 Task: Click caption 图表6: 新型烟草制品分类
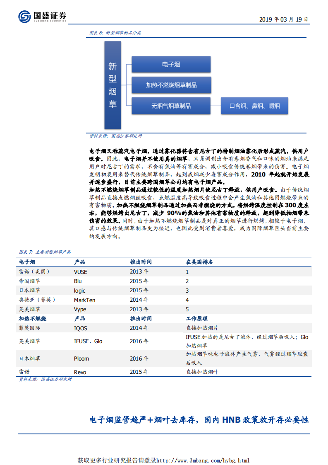coord(115,33)
